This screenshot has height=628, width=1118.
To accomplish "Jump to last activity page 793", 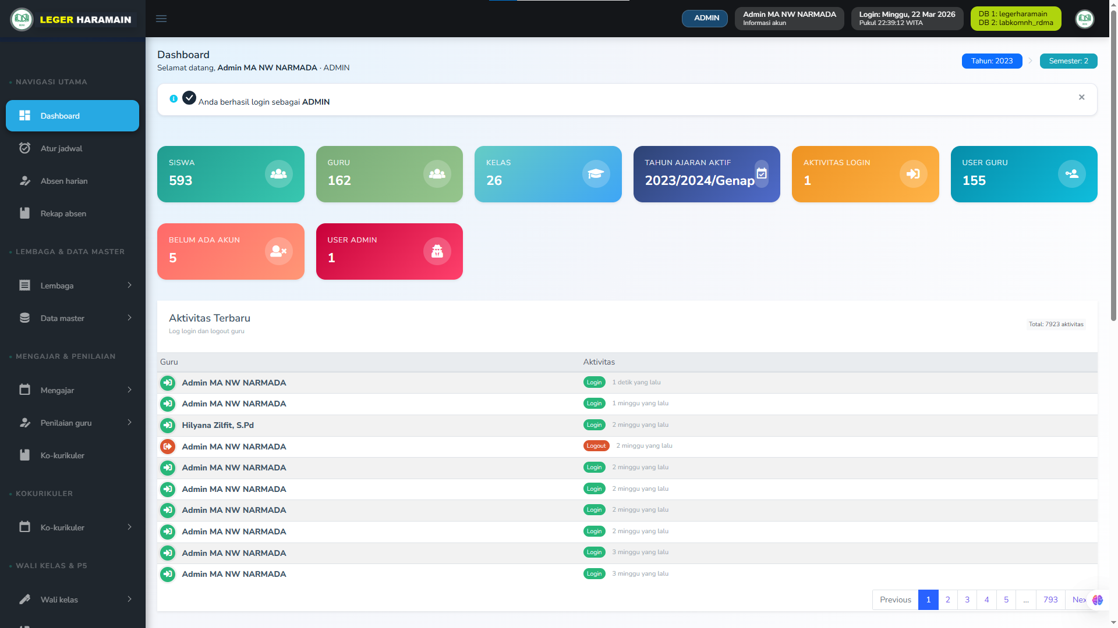I will tap(1050, 600).
